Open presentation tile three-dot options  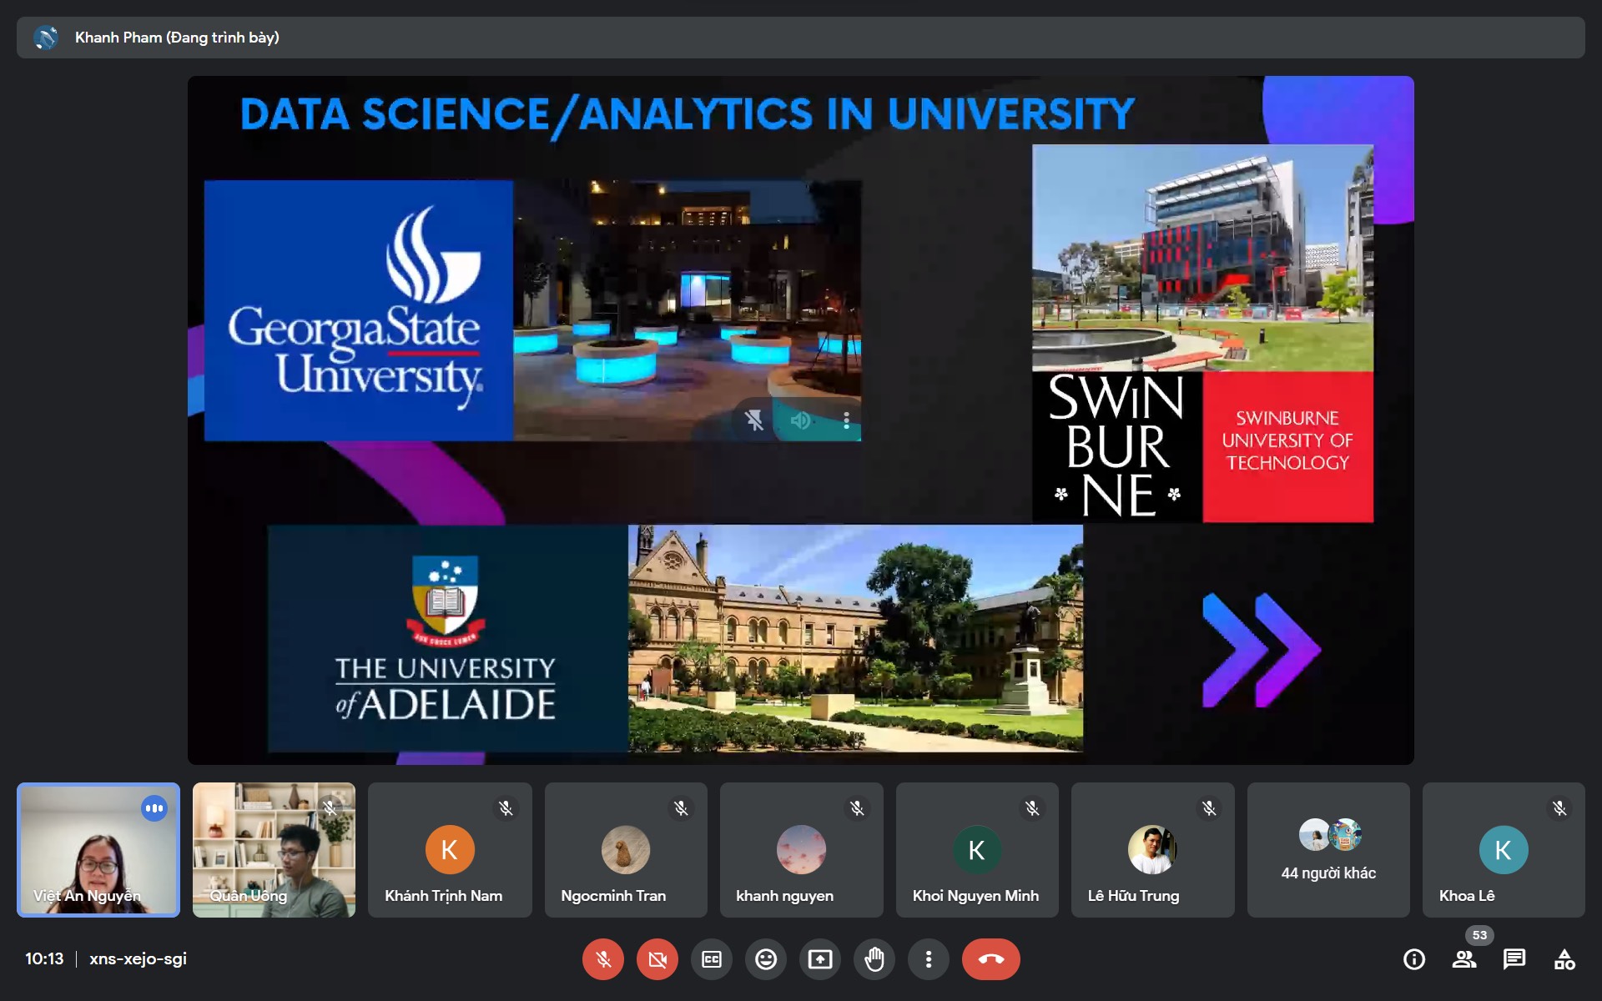846,420
